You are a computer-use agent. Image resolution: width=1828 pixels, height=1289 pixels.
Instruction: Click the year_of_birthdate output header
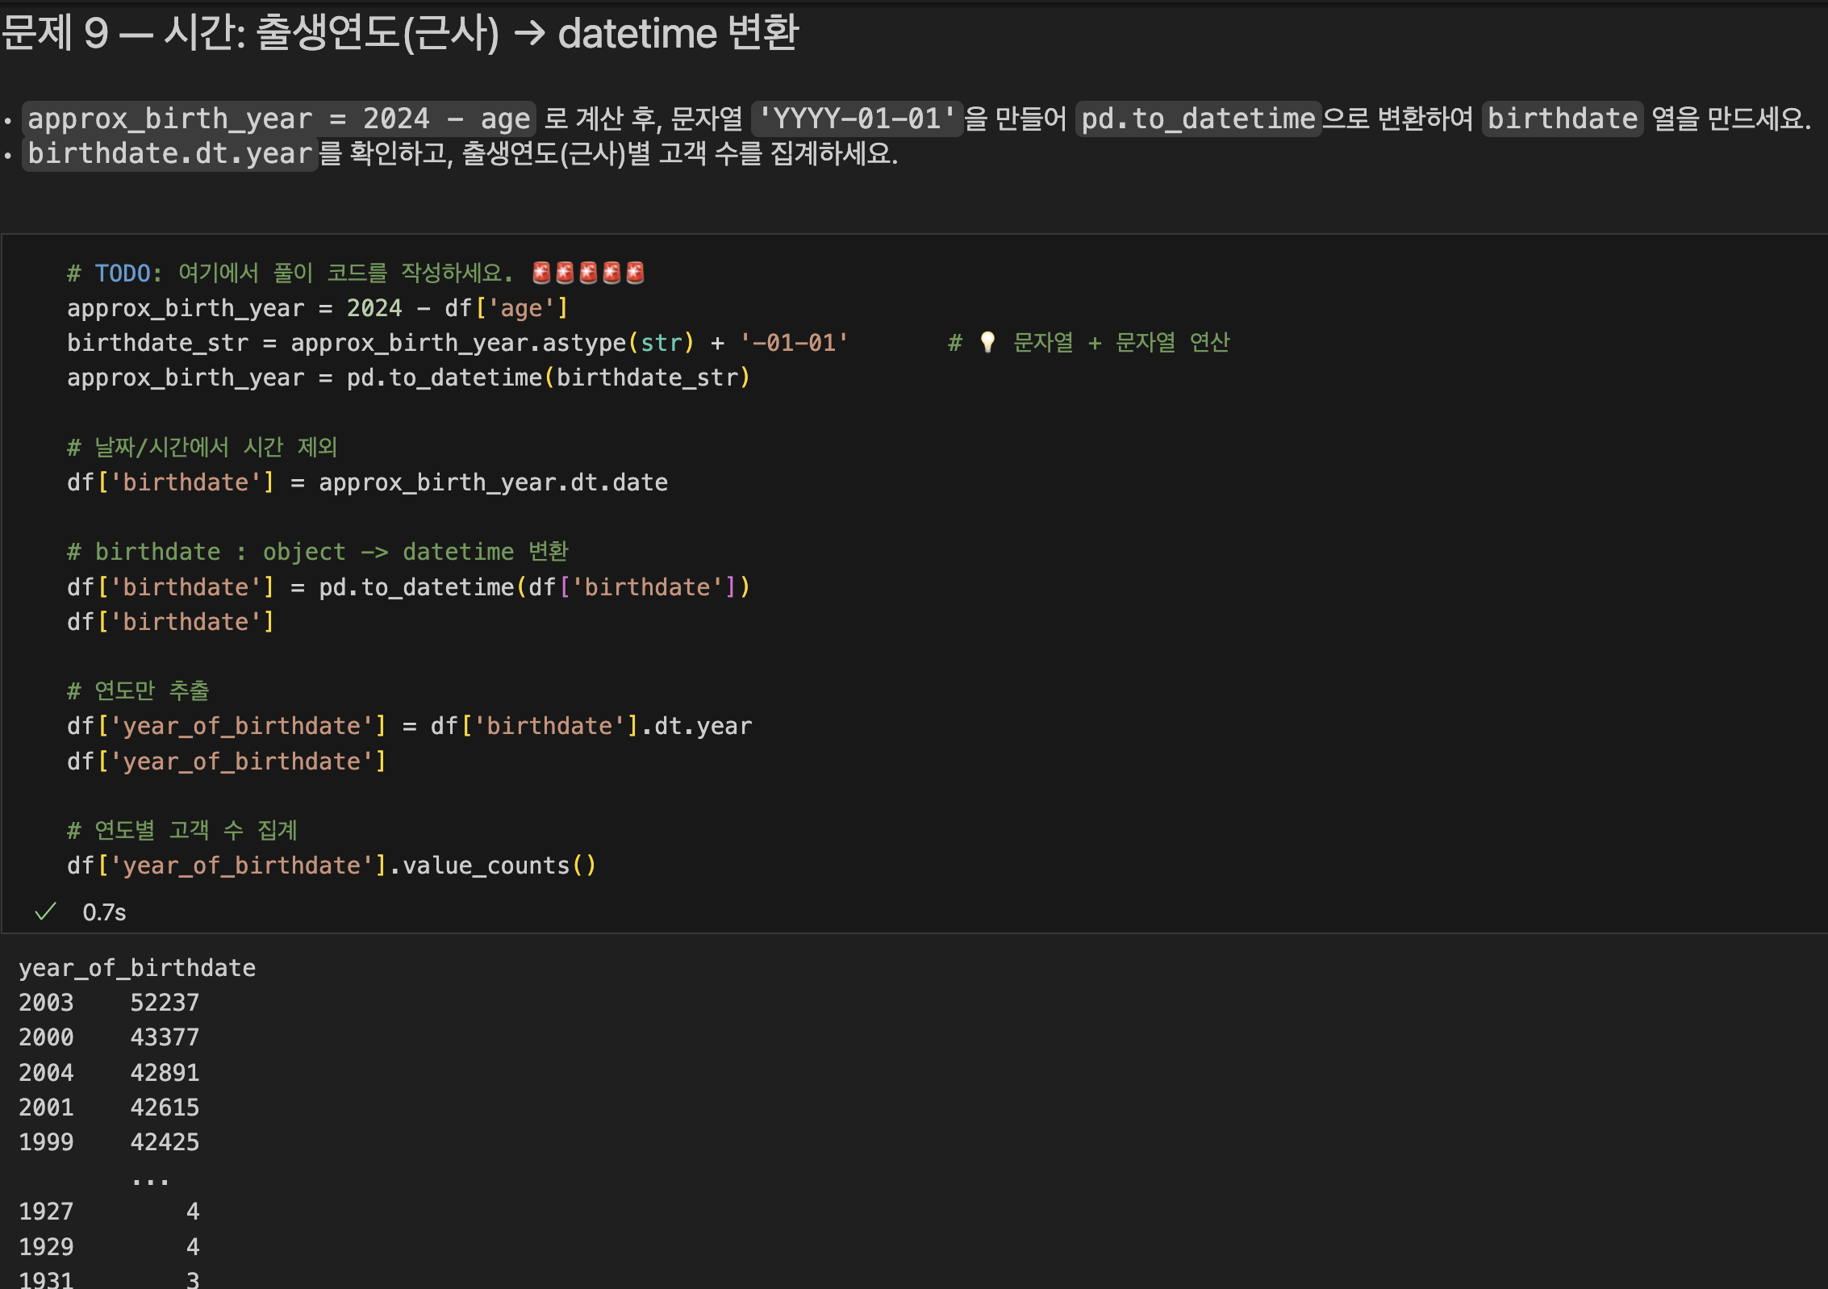pyautogui.click(x=137, y=968)
